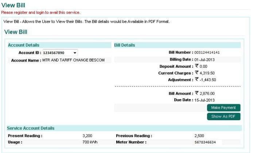Click the due date 15-Jul-2013
Image resolution: width=253 pixels, height=153 pixels.
tap(205, 100)
